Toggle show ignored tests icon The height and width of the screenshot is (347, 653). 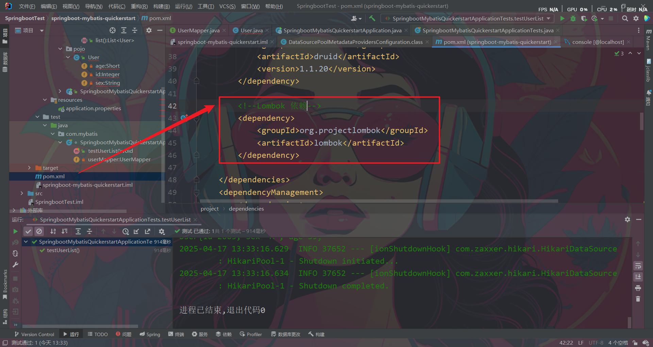39,231
